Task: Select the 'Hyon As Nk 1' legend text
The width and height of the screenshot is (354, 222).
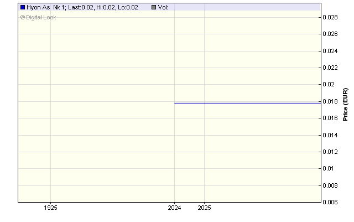Action: [x=45, y=7]
